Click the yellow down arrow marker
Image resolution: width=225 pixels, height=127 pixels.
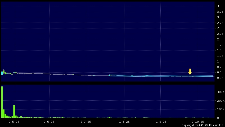click(x=190, y=71)
